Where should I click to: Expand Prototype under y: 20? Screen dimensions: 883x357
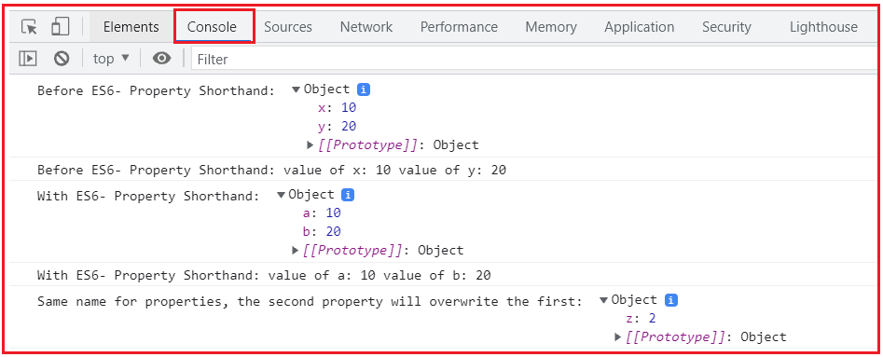(310, 145)
